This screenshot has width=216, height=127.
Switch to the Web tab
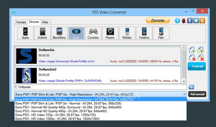[45, 22]
